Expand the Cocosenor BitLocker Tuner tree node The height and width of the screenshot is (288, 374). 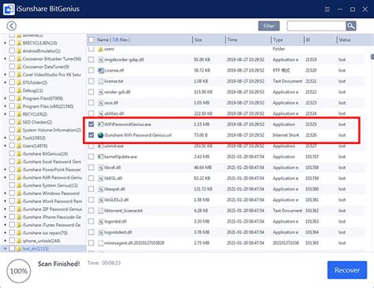(5, 59)
